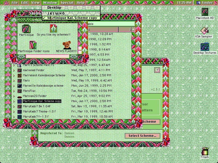Select the Marrakesh Kaleidoscope Scheme name
218x163 pixels.
tap(44, 76)
